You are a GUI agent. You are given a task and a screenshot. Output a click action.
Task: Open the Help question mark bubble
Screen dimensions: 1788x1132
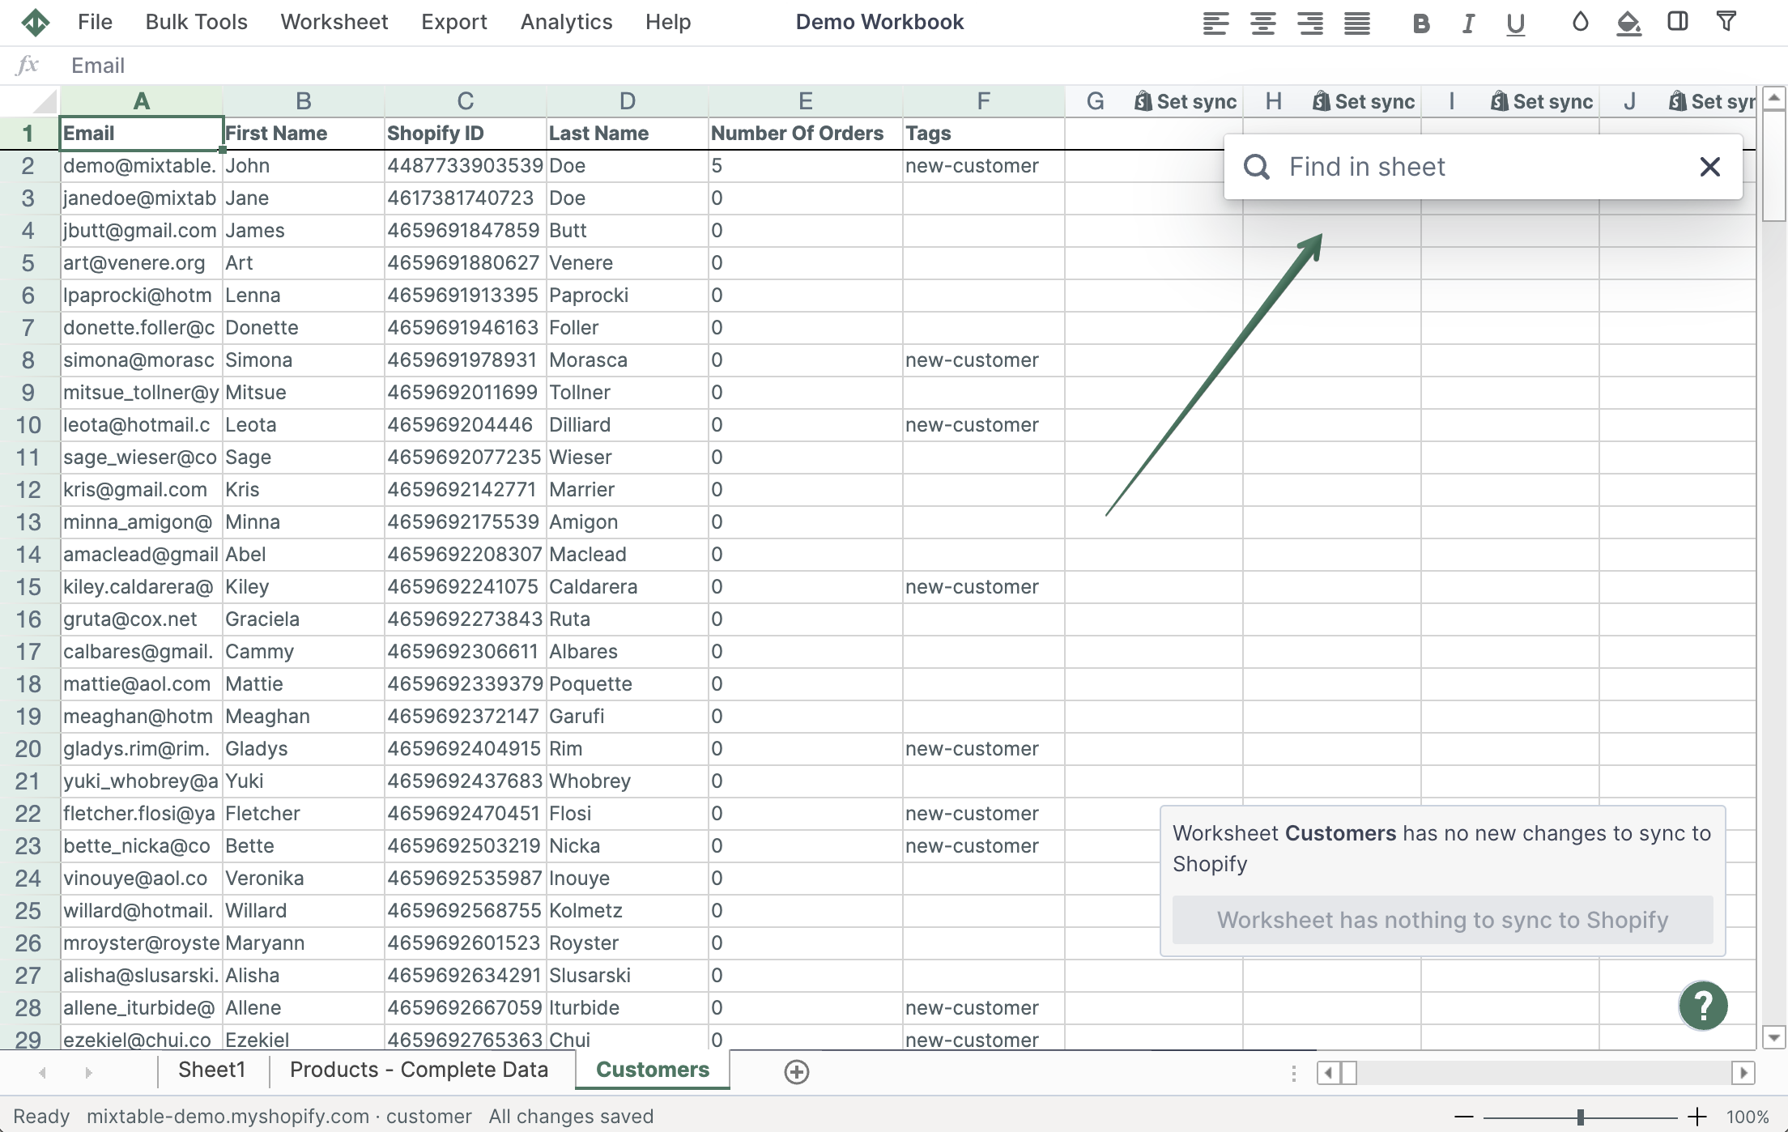pos(1702,1006)
